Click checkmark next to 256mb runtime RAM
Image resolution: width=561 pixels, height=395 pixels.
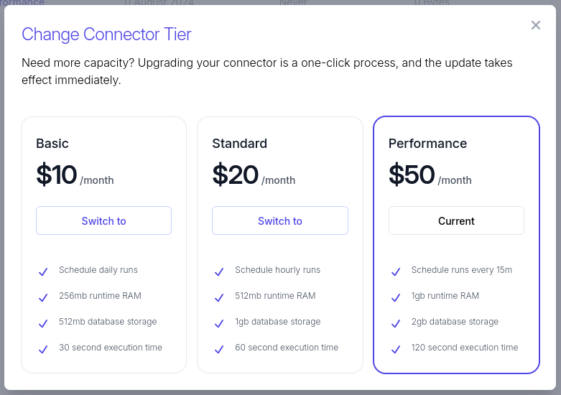(43, 297)
